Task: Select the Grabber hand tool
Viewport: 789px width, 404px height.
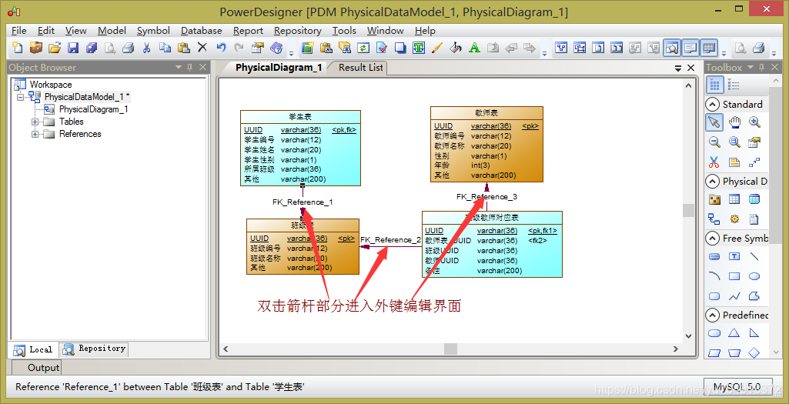Action: coord(734,122)
